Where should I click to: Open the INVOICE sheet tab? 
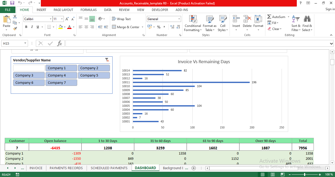pos(36,168)
